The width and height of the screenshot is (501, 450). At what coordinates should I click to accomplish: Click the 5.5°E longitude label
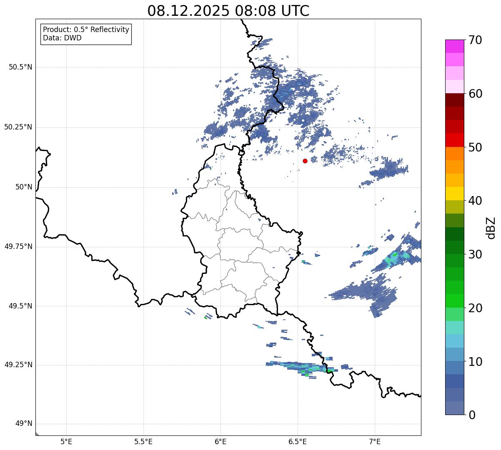point(143,442)
